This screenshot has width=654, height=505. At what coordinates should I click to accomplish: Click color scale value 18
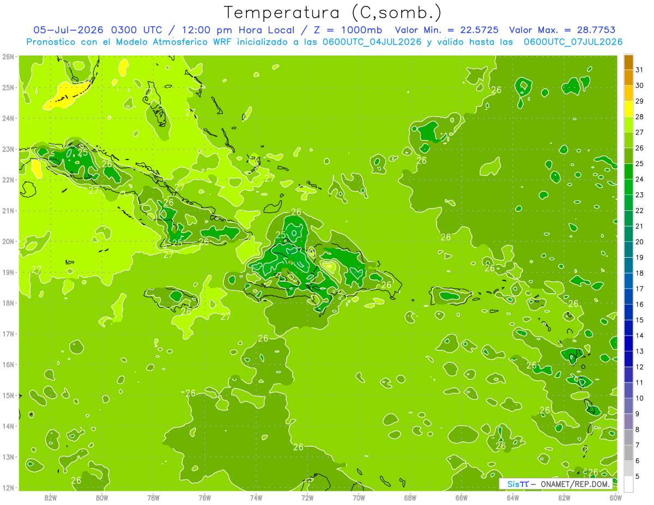(639, 273)
